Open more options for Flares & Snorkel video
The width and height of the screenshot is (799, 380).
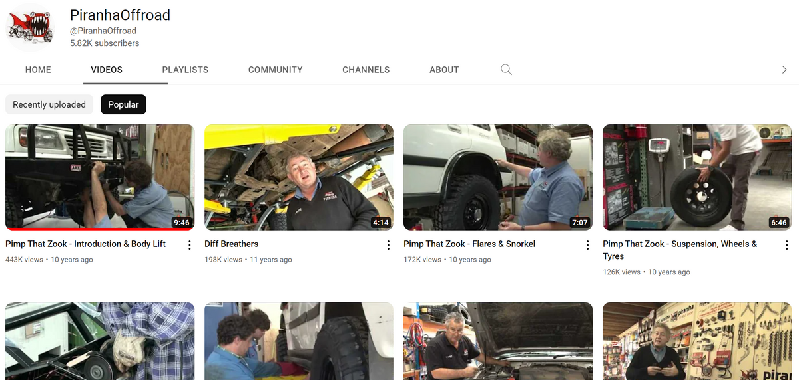pos(587,245)
